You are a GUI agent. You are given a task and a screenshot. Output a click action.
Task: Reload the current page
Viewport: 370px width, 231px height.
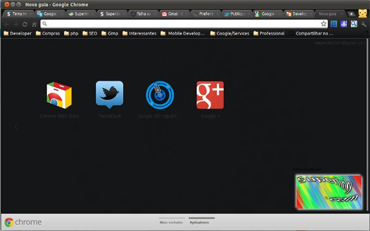[25, 24]
